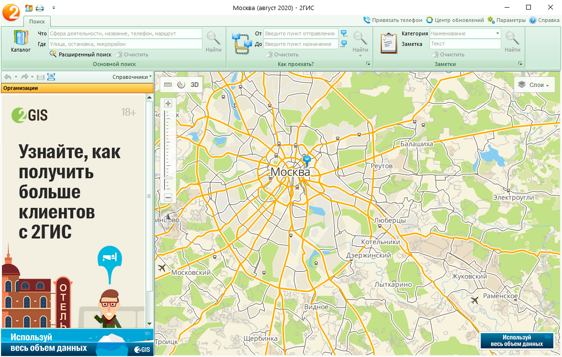562x357 pixels.
Task: Pick departure point on map pin icon
Action: click(x=344, y=33)
